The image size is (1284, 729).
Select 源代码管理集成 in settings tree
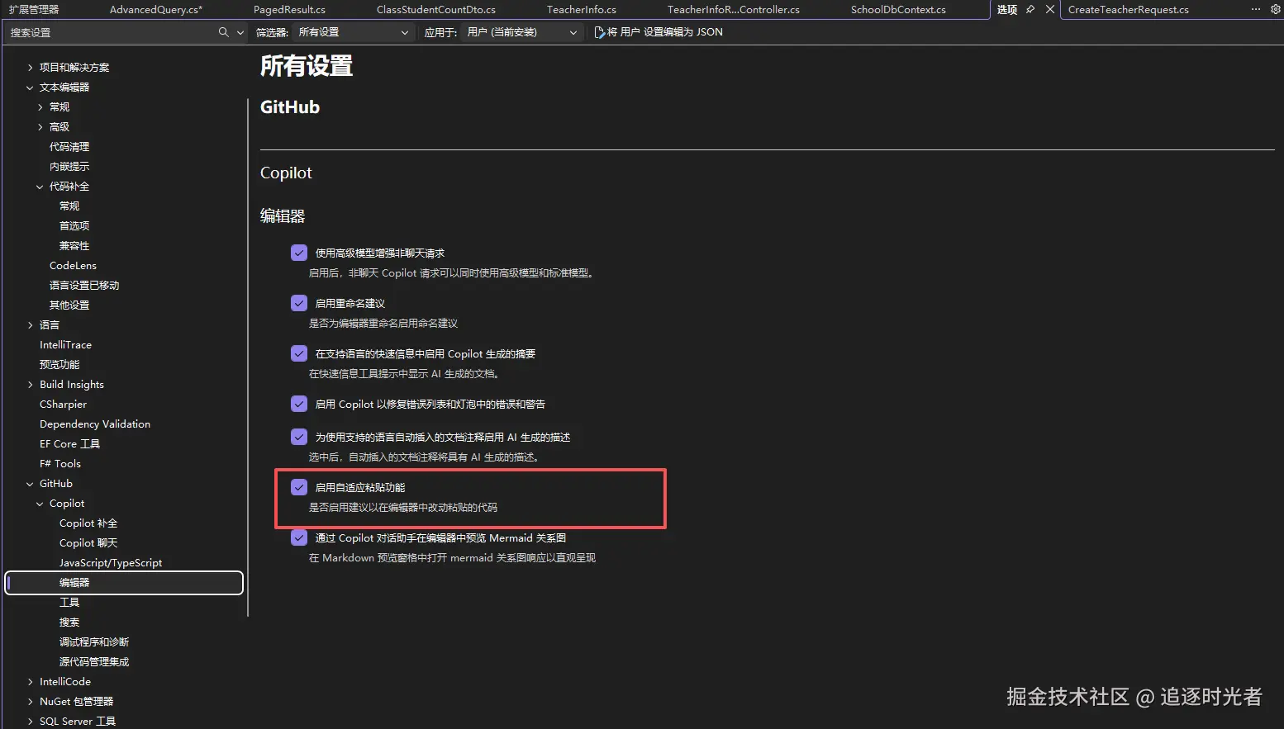click(94, 662)
